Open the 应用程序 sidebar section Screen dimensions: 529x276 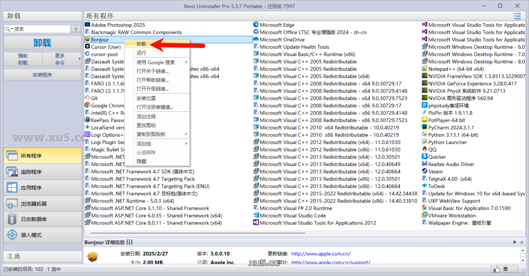(42, 187)
